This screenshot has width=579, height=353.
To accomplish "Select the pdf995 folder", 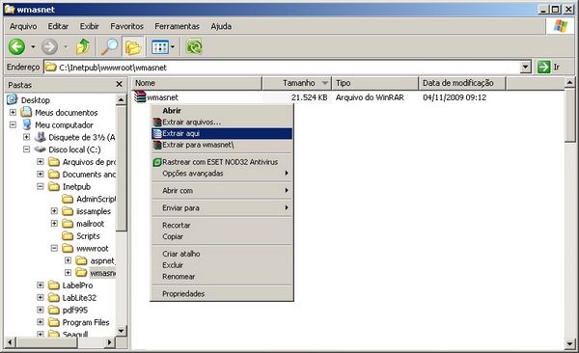I will (75, 311).
